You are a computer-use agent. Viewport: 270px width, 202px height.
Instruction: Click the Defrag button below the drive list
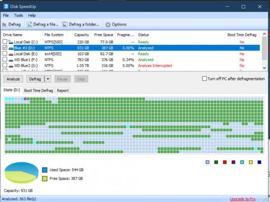click(35, 79)
